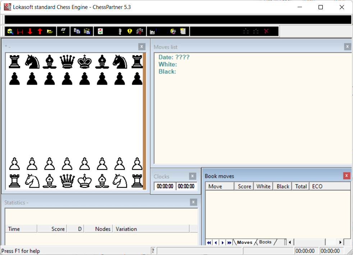Screen dimensions: 353x255
Task: Click the ECO column header
Action: [x=330, y=186]
